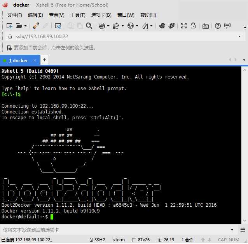Open the Help question mark icon
Image resolution: width=248 pixels, height=244 pixels.
coord(218,26)
